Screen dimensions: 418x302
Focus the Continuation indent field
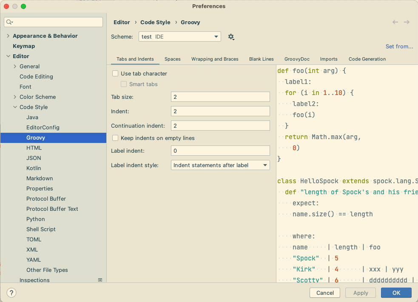point(220,126)
